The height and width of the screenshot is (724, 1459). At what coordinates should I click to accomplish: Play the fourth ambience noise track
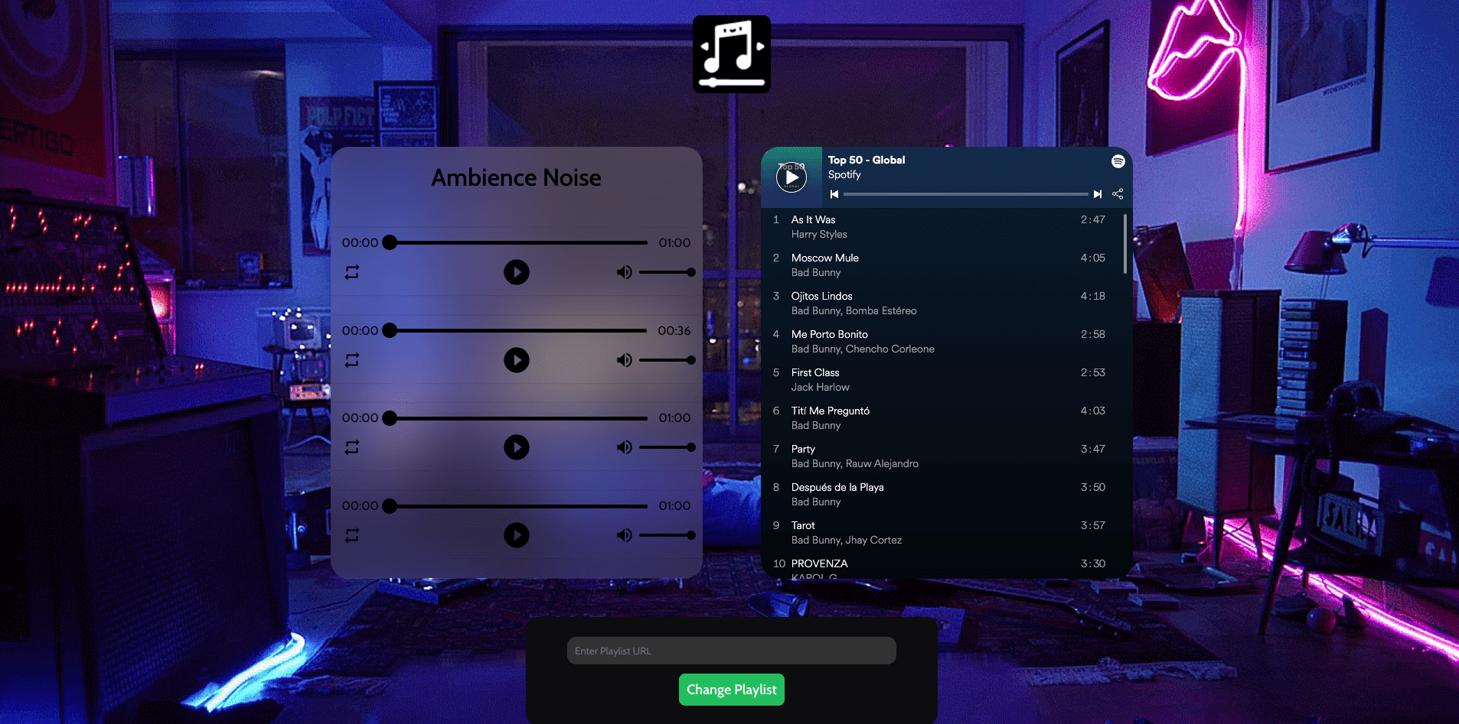click(516, 535)
